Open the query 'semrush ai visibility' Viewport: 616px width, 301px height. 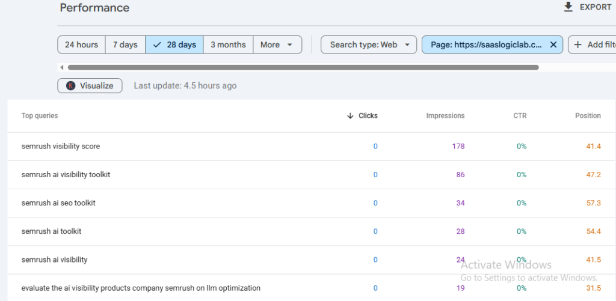click(x=54, y=260)
